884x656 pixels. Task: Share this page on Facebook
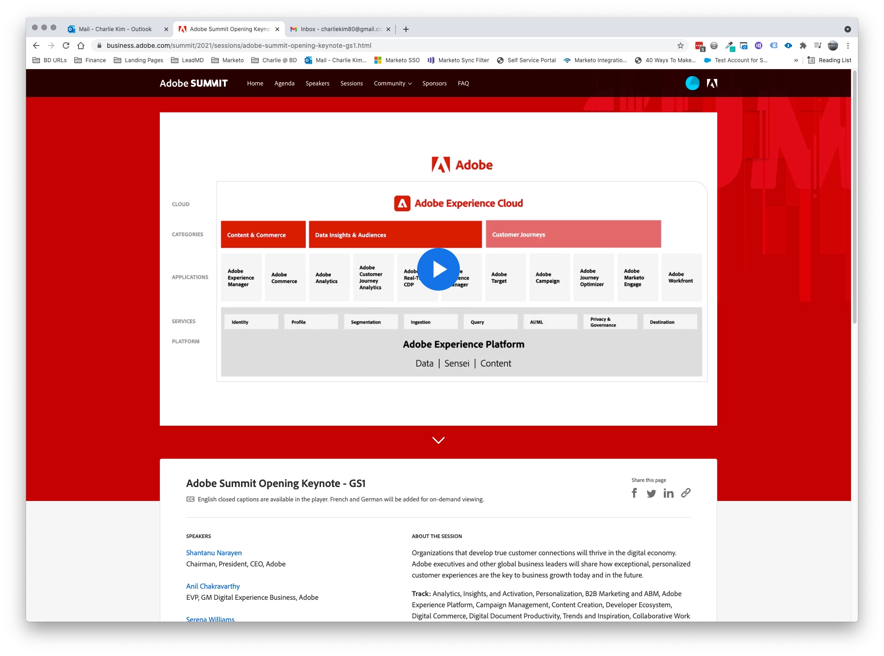click(x=635, y=493)
